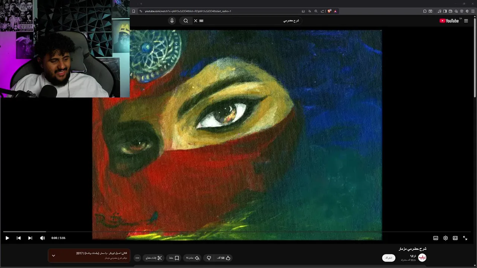Toggle subtitles/closed captions button
Viewport: 477px width, 268px height.
click(x=436, y=238)
